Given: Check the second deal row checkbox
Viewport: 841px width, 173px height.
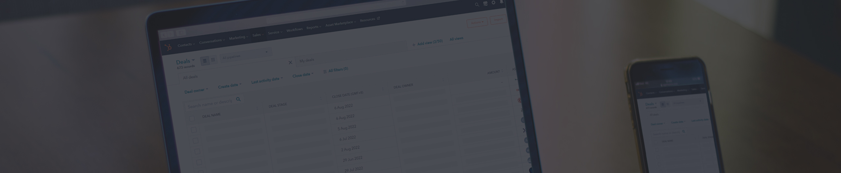Looking at the screenshot, I should 195,141.
